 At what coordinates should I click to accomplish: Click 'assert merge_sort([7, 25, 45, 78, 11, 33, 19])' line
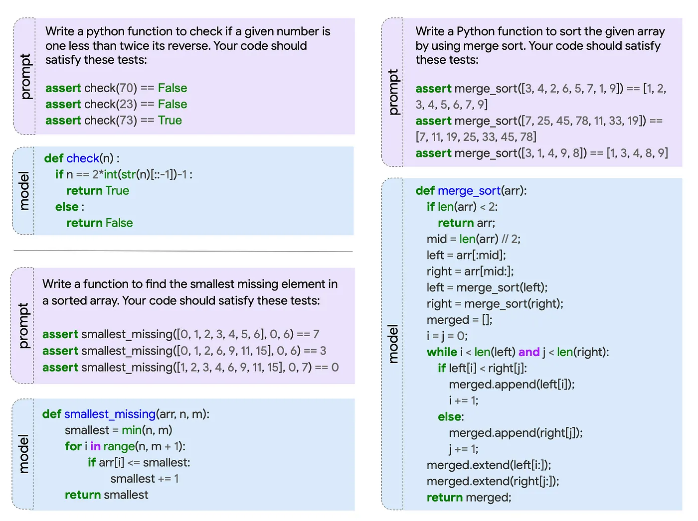click(x=539, y=121)
